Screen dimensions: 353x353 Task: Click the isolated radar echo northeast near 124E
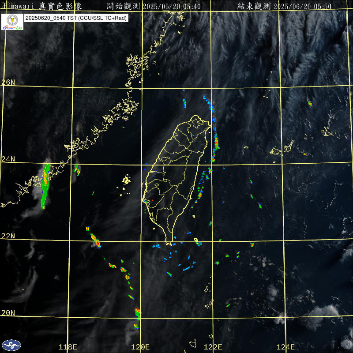[x=310, y=104]
